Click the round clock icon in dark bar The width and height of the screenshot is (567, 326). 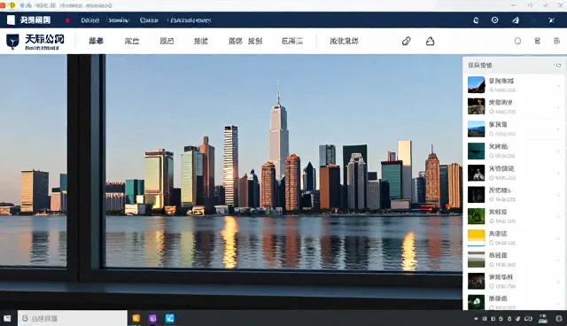click(494, 20)
